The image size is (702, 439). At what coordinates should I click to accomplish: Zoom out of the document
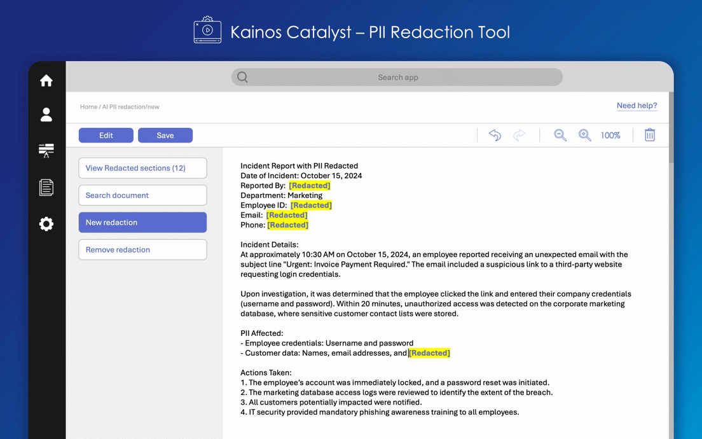click(560, 135)
